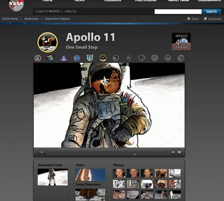Click the Photos section heading
This screenshot has height=201, width=224.
tap(118, 165)
